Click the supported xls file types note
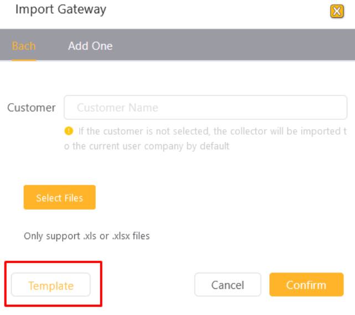355x315 pixels. pos(87,236)
